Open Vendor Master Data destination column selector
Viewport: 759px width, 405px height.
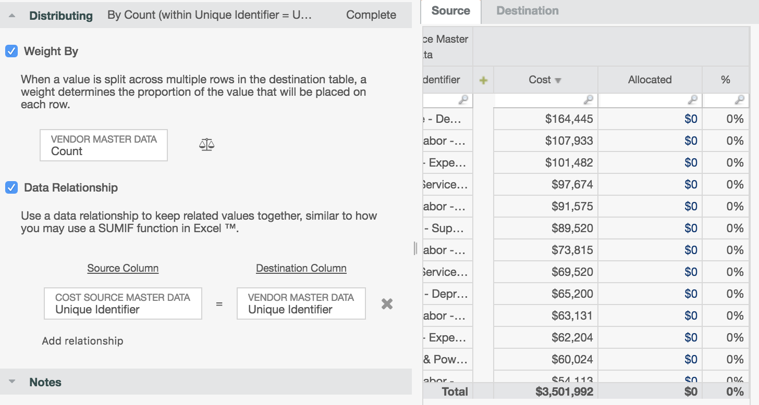(x=301, y=303)
